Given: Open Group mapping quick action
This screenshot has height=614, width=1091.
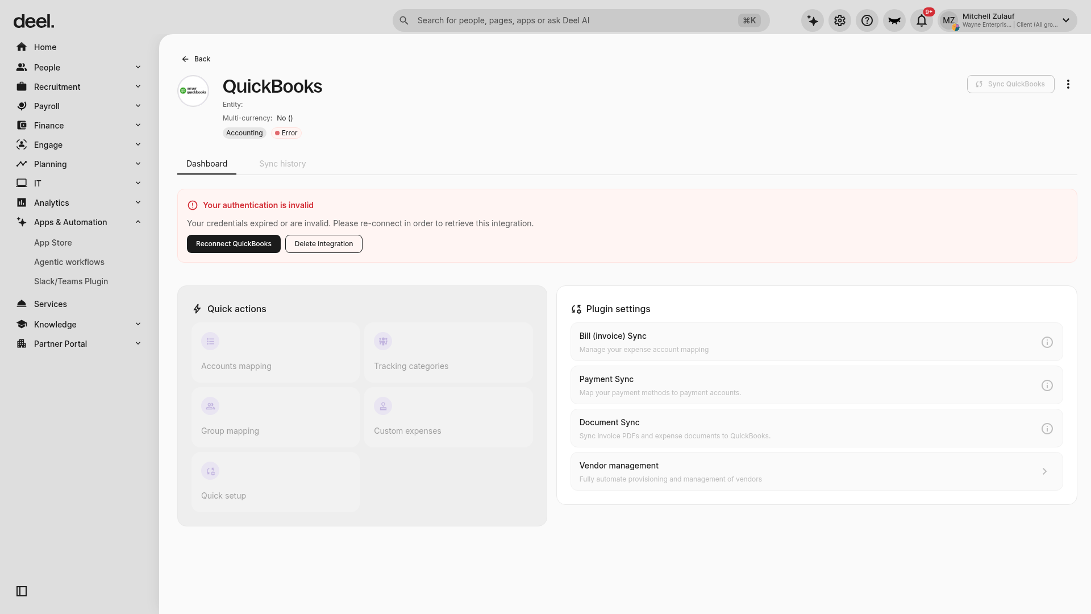Looking at the screenshot, I should (x=276, y=417).
